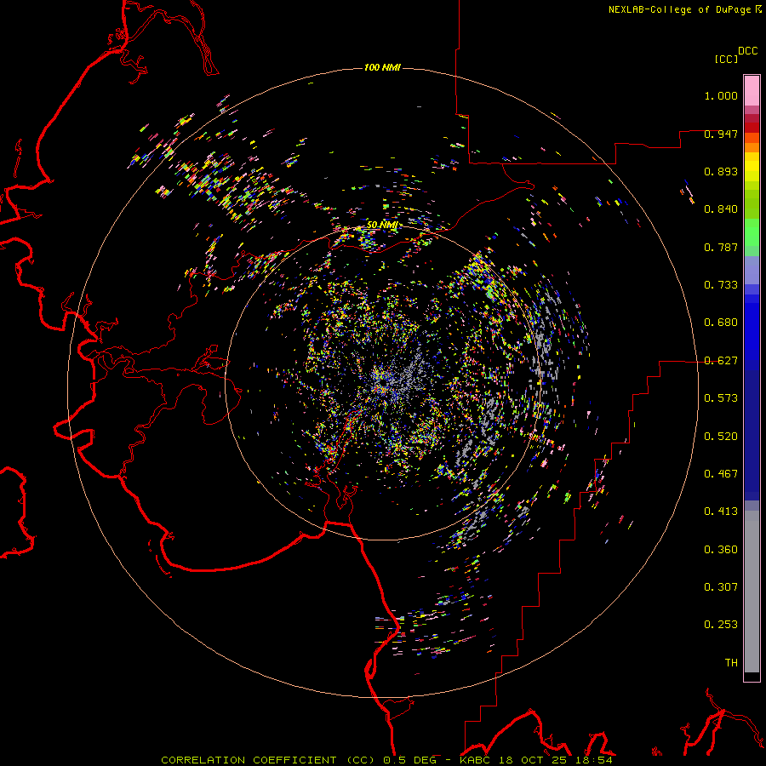The height and width of the screenshot is (766, 766).
Task: Click the 0.467 scale value
Action: point(721,474)
